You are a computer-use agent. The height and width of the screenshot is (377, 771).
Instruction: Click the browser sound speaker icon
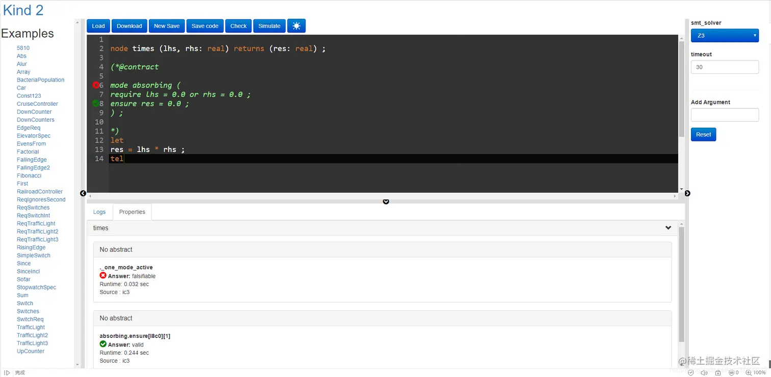[x=705, y=372]
